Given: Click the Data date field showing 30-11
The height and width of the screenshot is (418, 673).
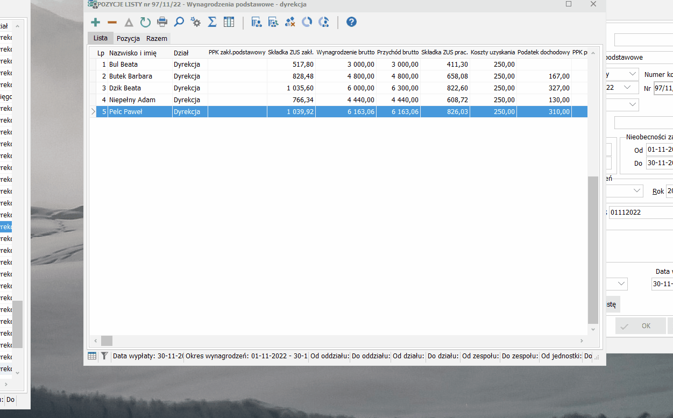Looking at the screenshot, I should [x=662, y=284].
